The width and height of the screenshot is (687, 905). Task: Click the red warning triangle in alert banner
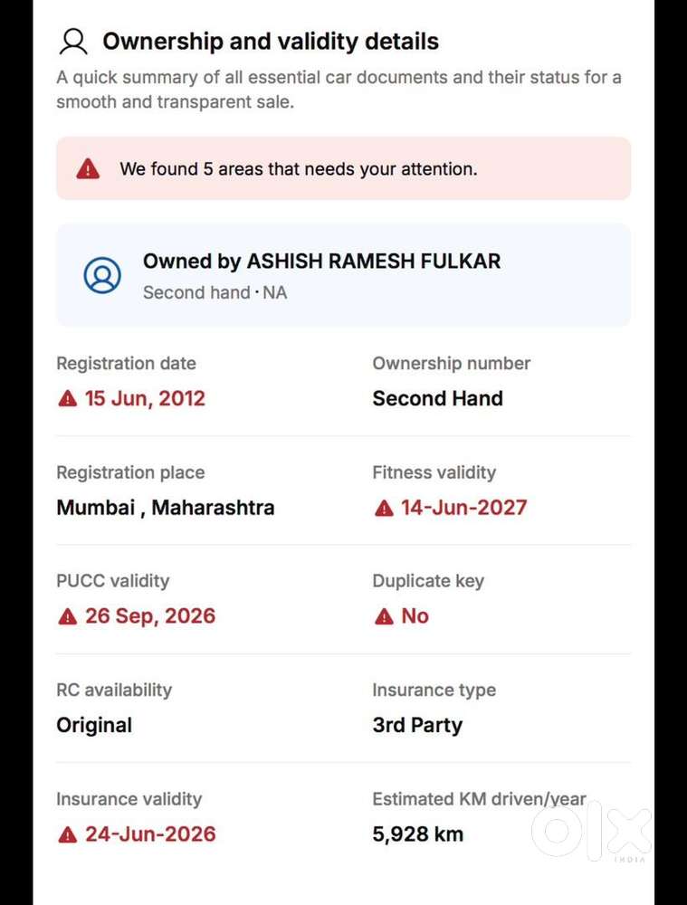pos(88,168)
